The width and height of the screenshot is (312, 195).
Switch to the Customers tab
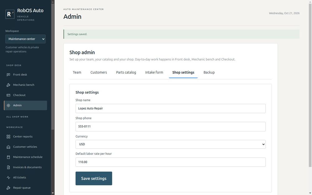pyautogui.click(x=99, y=72)
